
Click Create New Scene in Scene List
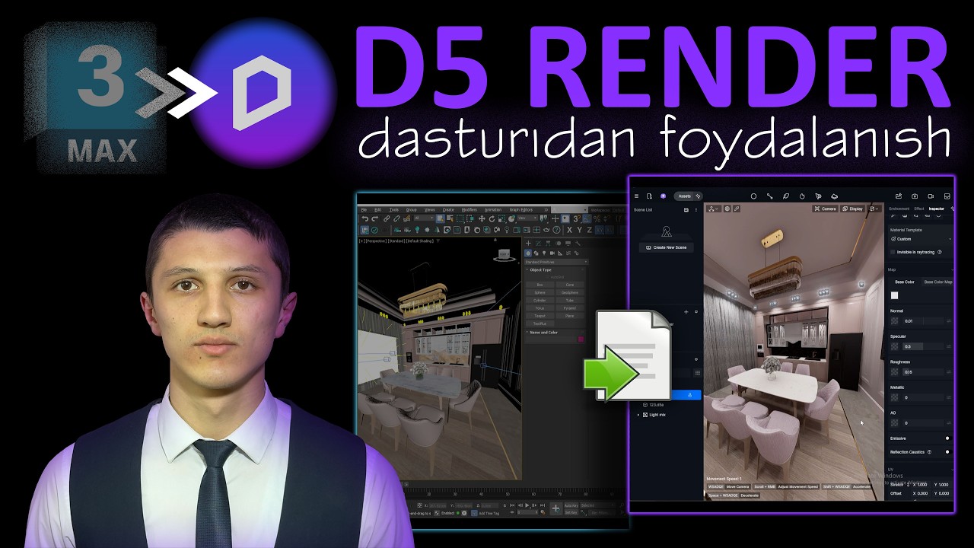point(667,247)
